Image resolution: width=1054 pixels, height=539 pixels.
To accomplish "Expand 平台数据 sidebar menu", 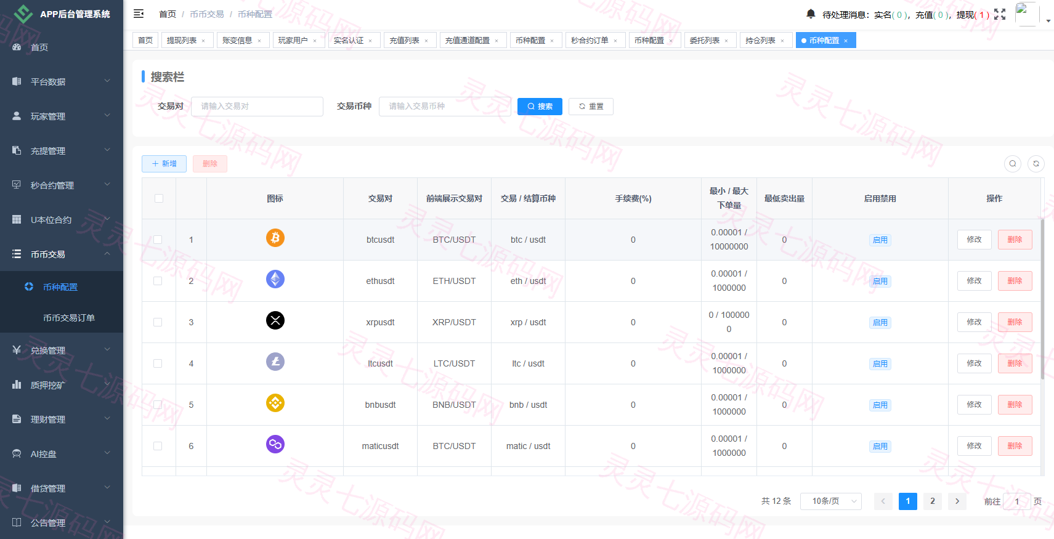I will click(x=62, y=81).
